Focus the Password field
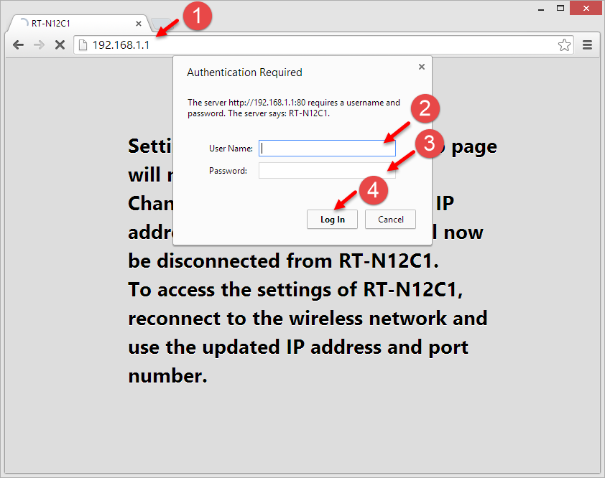605x478 pixels. click(x=327, y=171)
